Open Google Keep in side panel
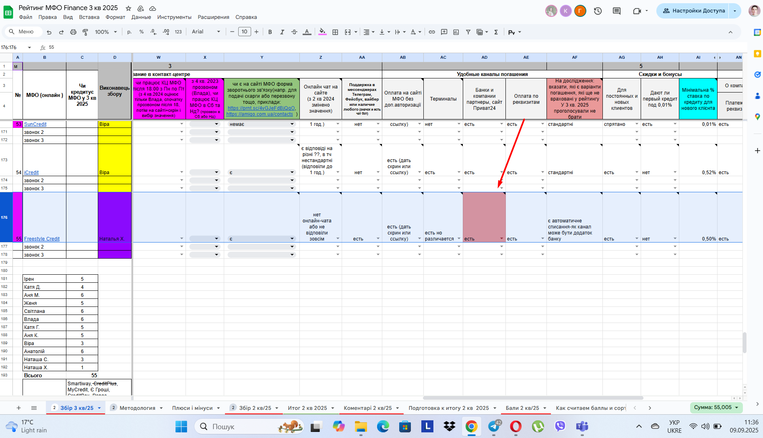Screen dimensions: 763x438 pos(757,53)
